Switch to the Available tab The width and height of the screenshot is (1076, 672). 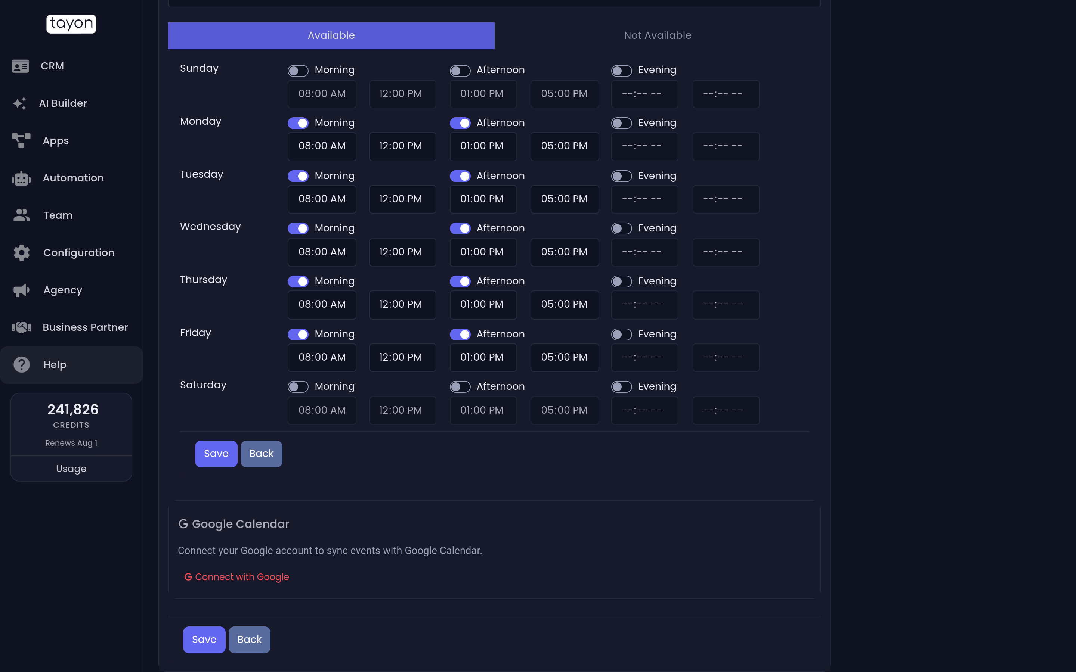[331, 35]
